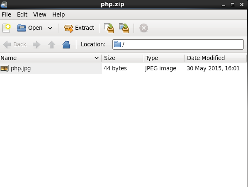Click the folder icon in the Location field
The image size is (248, 187).
[117, 44]
